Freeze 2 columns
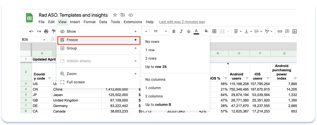 click(175, 96)
